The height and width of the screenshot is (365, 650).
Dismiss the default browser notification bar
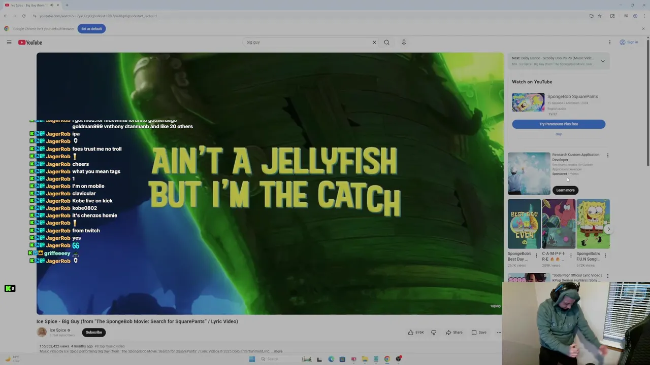coord(643,29)
